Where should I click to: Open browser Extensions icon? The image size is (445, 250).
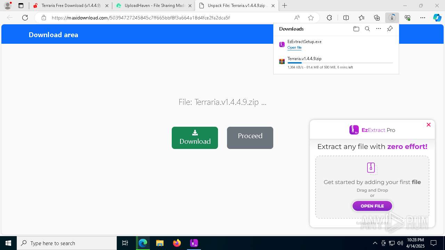click(329, 18)
